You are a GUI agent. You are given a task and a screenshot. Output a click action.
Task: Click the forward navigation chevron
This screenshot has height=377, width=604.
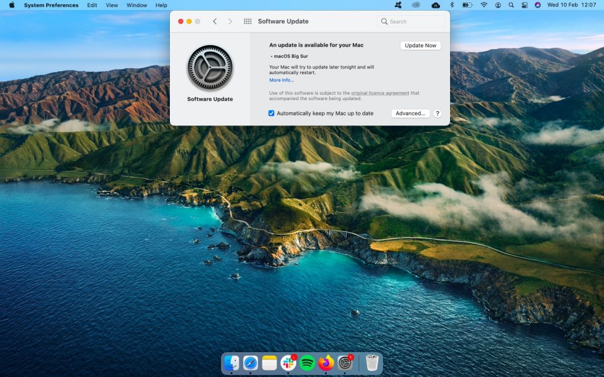(230, 21)
